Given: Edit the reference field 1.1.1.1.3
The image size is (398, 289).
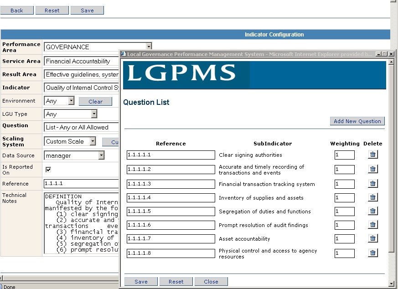Looking at the screenshot, I should 171,184.
